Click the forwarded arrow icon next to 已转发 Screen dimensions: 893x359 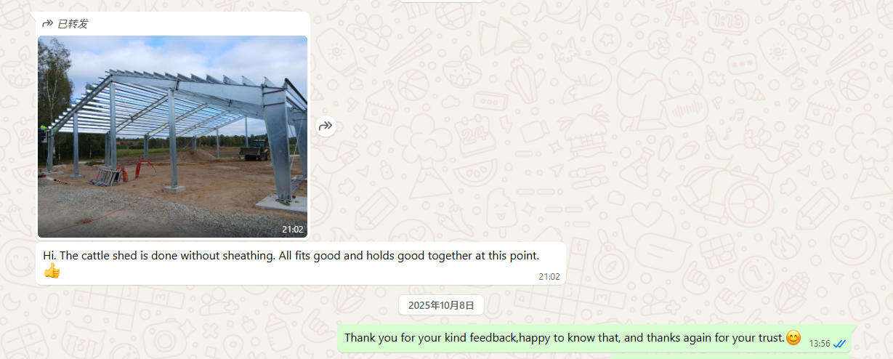[47, 24]
